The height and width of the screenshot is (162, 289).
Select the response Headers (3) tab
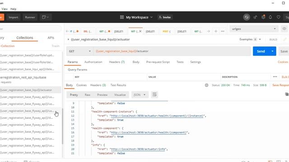[98, 85]
